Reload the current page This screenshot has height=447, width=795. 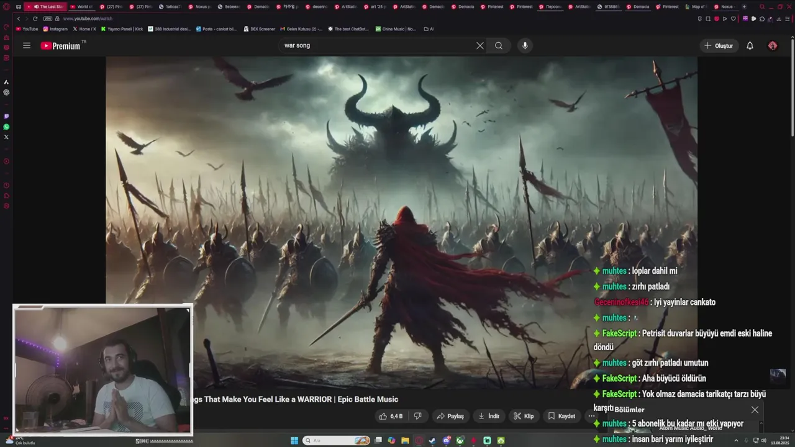click(35, 19)
